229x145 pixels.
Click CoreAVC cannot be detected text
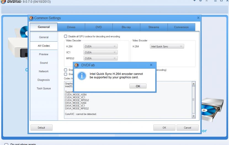coord(81,114)
